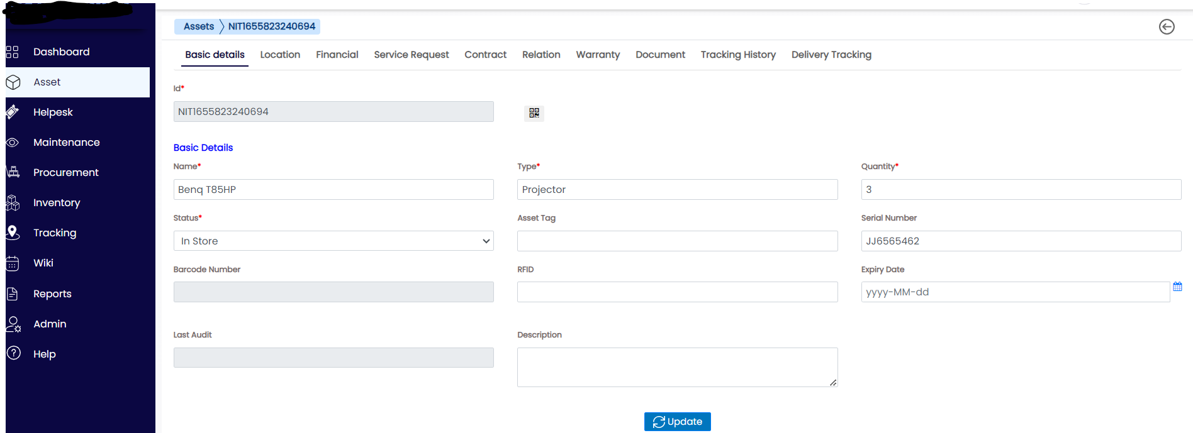Open Admin menu label
This screenshot has width=1193, height=433.
(x=50, y=324)
